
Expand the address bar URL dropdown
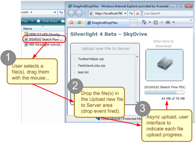(125, 13)
